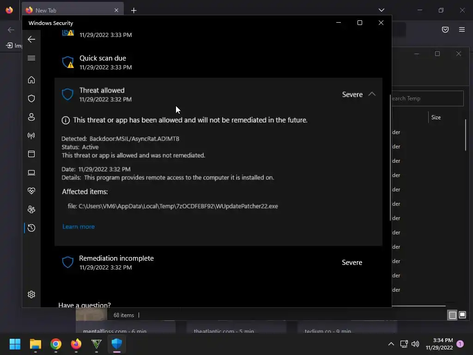
Task: Close the Firefox New Tab tab
Action: (x=116, y=10)
